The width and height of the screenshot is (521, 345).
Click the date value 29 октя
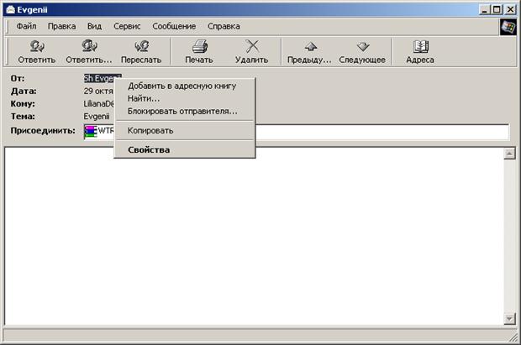pos(98,91)
